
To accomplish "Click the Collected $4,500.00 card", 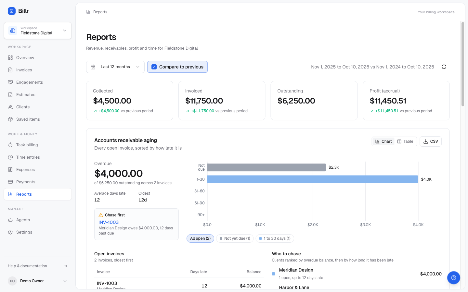I will pos(130,101).
